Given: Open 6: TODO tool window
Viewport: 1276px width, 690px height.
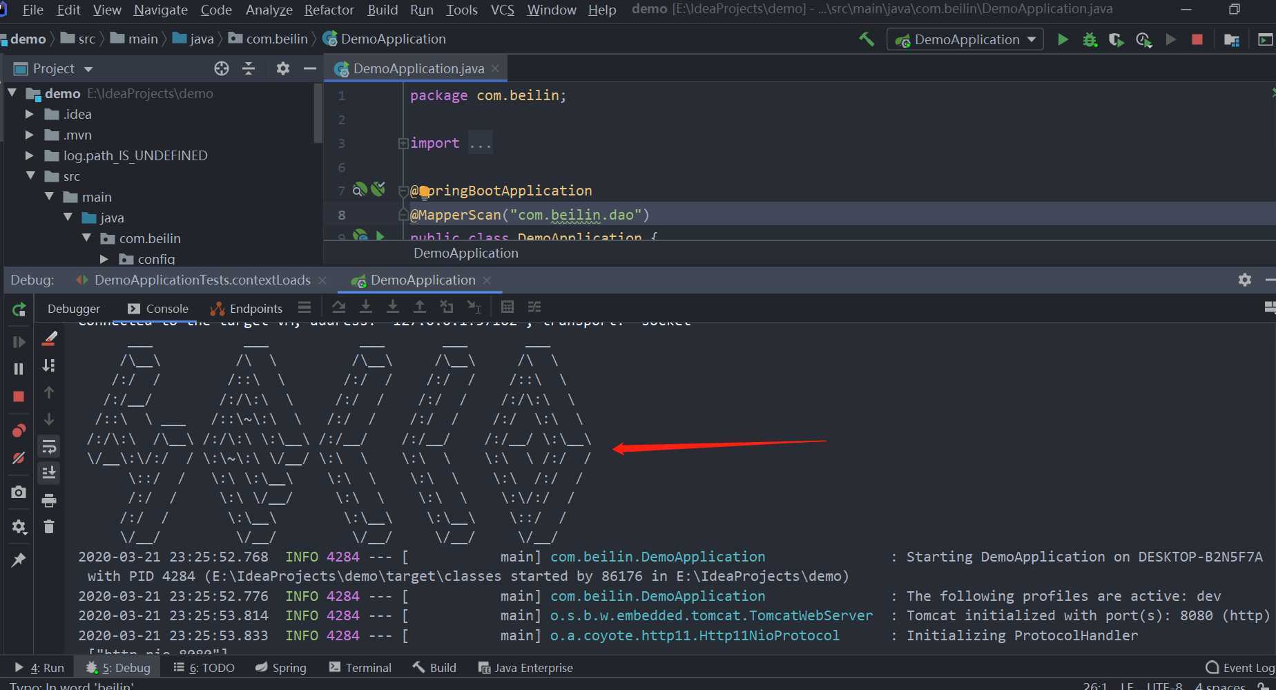Looking at the screenshot, I should coord(204,668).
